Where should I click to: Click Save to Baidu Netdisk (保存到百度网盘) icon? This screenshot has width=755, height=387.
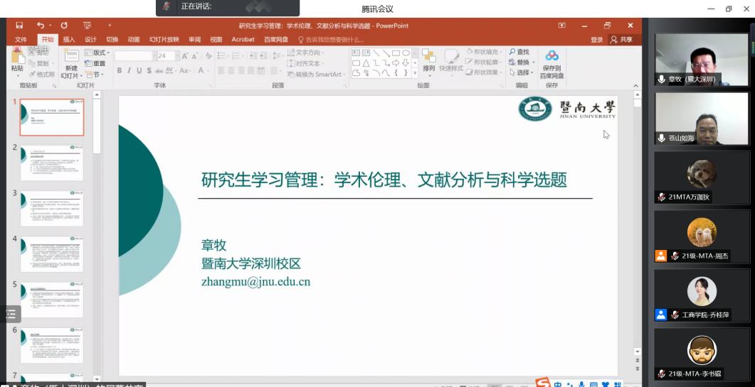[x=551, y=56]
